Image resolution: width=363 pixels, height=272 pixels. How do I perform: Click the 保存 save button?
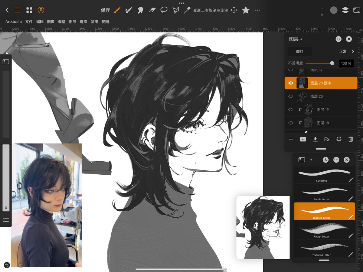(x=105, y=10)
